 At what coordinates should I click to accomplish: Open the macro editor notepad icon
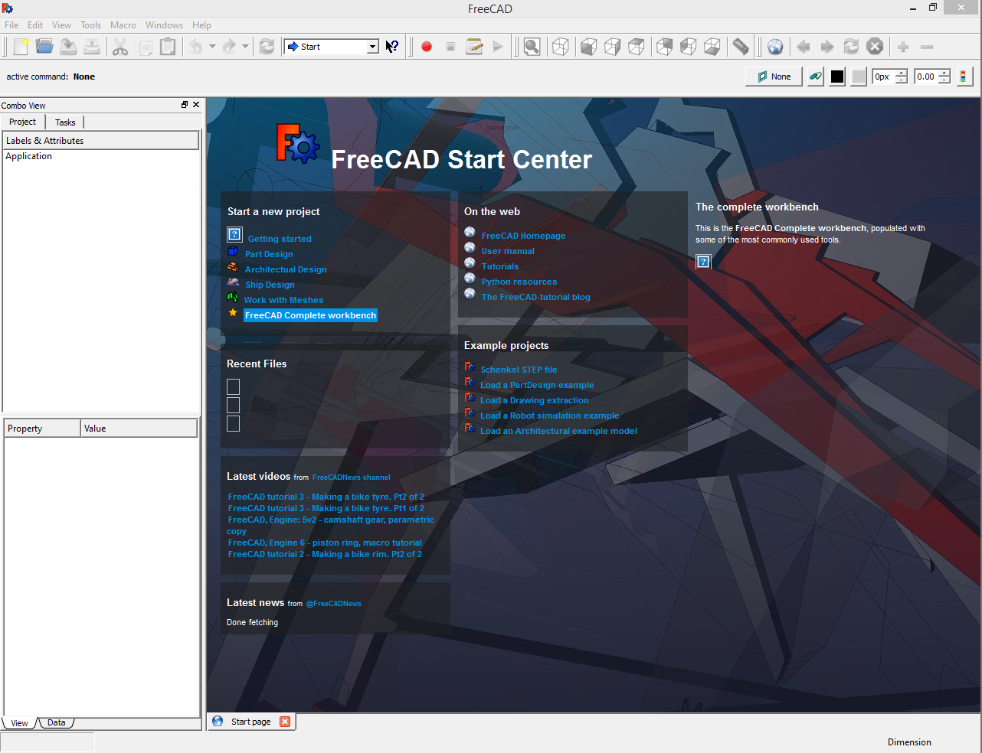474,47
